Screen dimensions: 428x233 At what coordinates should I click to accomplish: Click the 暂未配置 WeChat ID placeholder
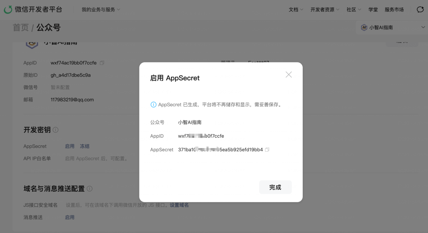click(x=60, y=87)
